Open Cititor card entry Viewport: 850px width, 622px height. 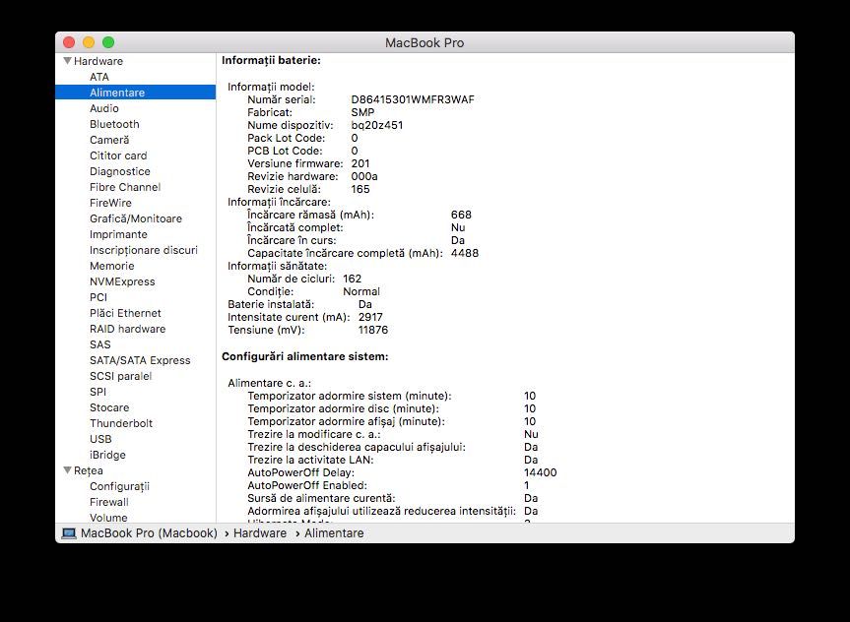click(118, 155)
